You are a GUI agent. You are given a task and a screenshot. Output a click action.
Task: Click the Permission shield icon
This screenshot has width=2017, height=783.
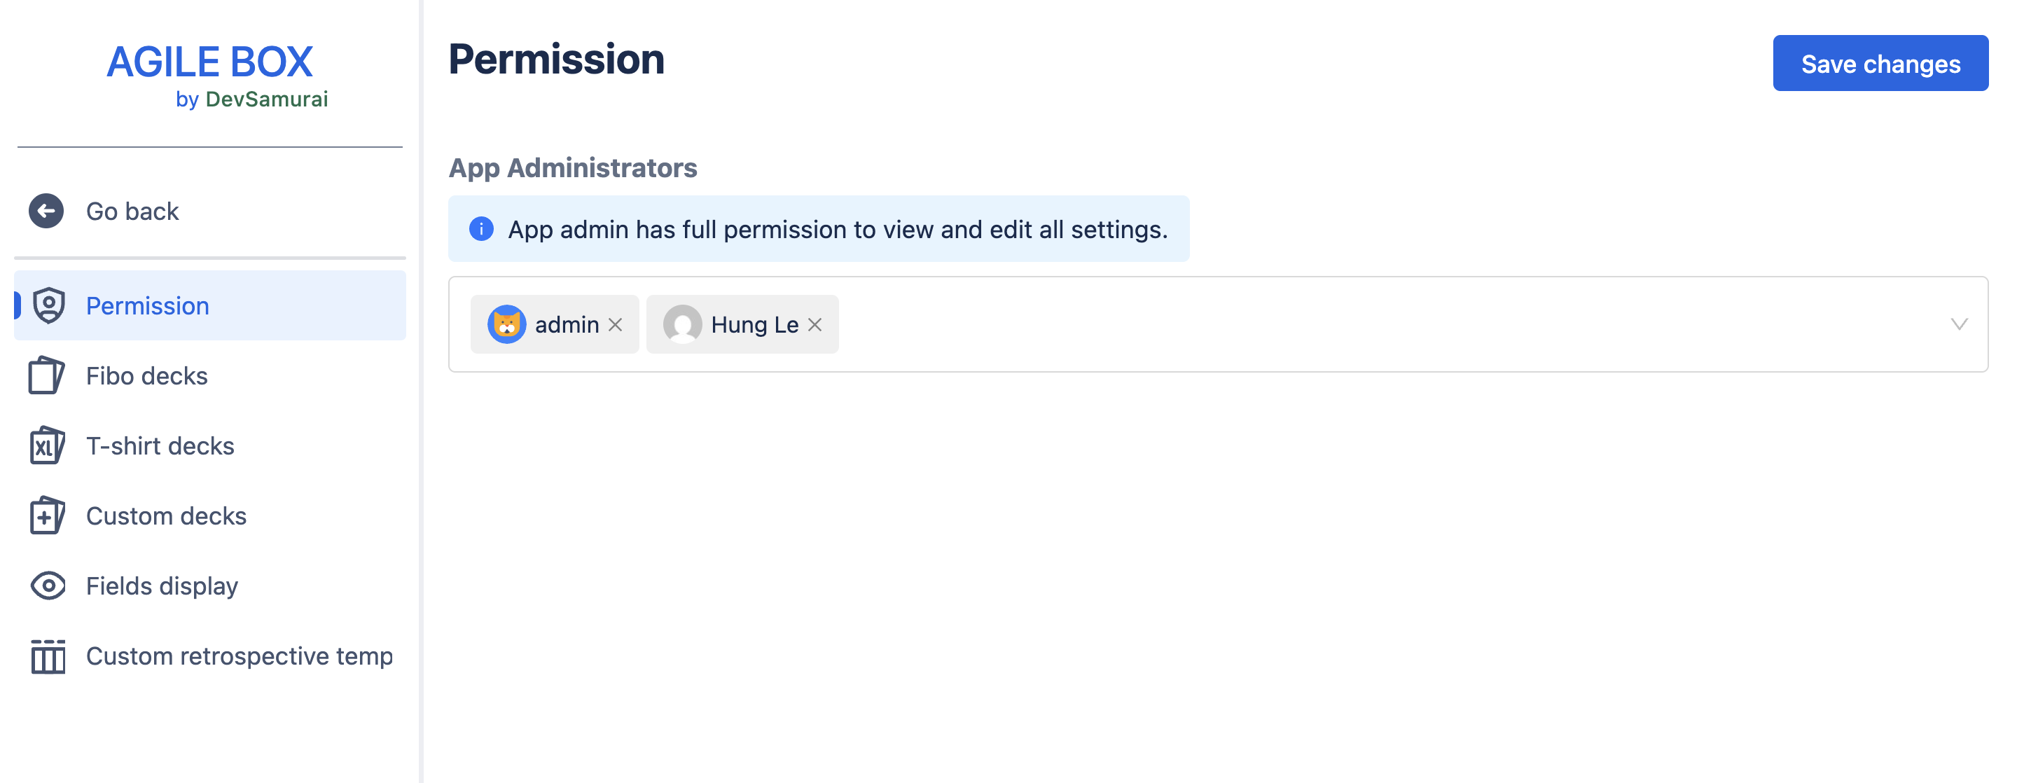[x=48, y=305]
